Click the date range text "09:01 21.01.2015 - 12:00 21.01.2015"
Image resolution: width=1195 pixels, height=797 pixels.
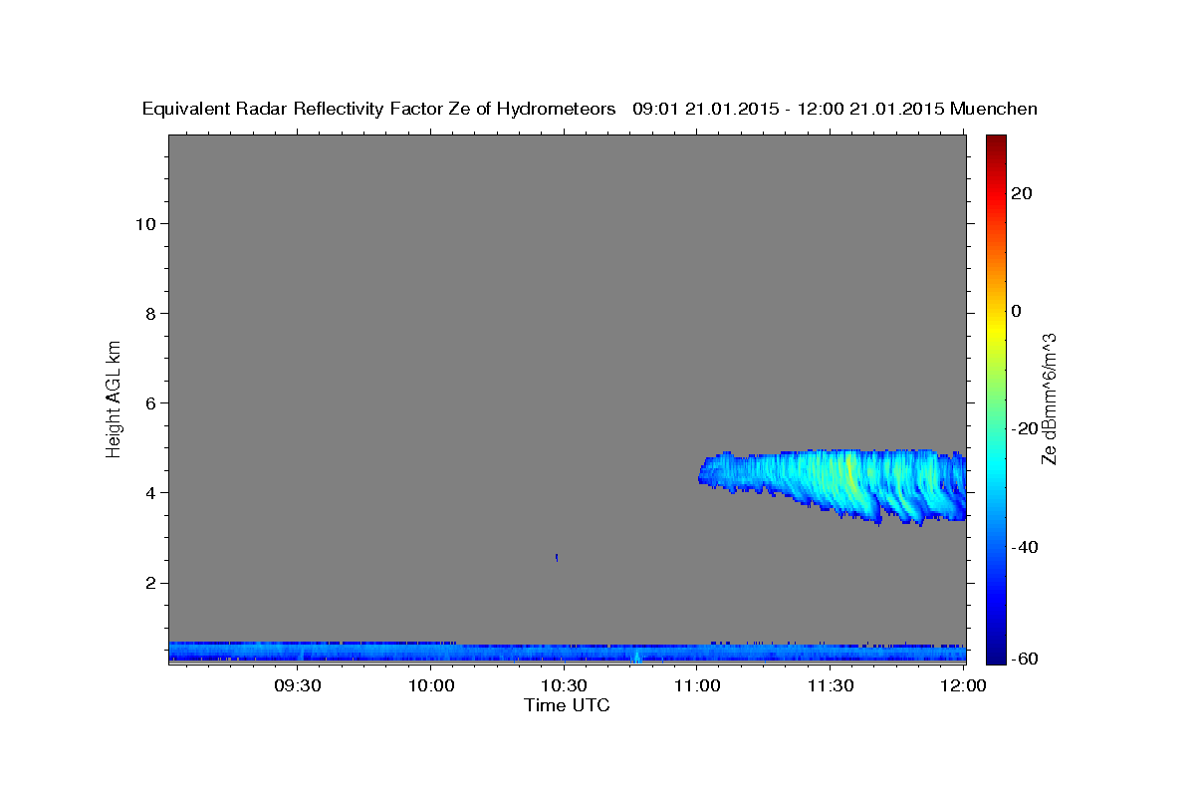[x=789, y=110]
